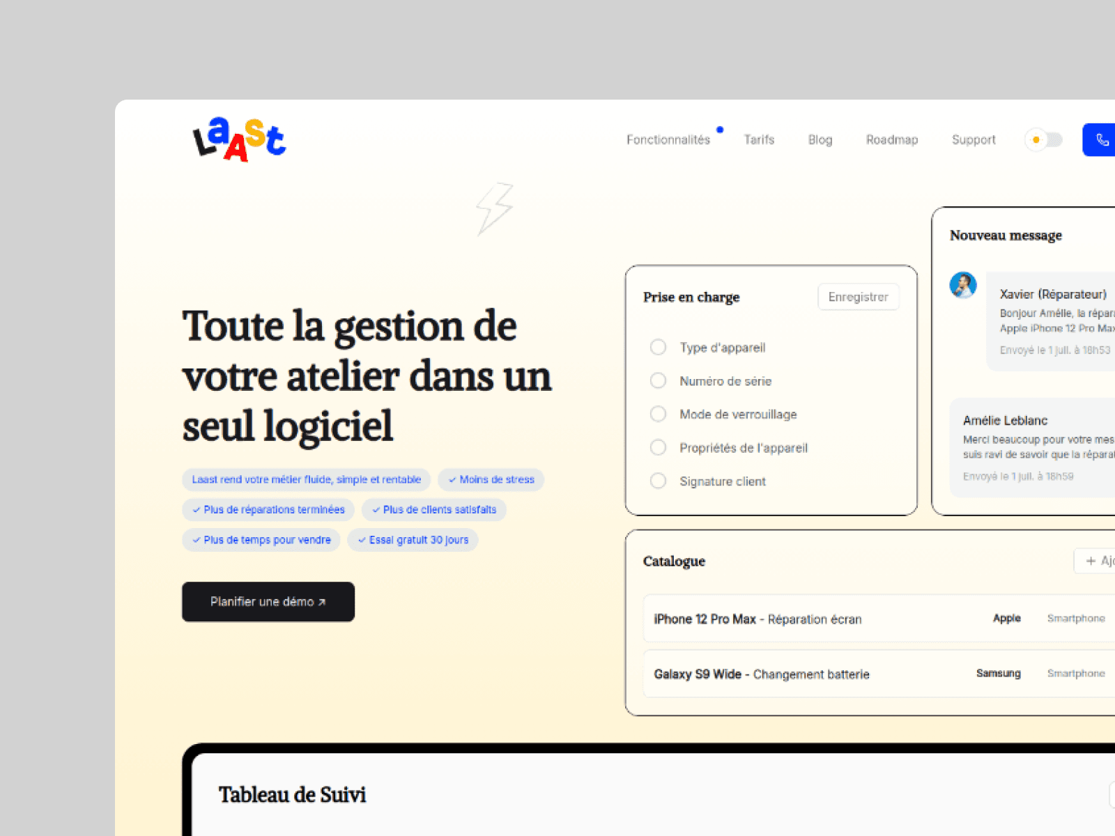The width and height of the screenshot is (1115, 836).
Task: Click the lightning bolt illustration
Action: [x=495, y=209]
